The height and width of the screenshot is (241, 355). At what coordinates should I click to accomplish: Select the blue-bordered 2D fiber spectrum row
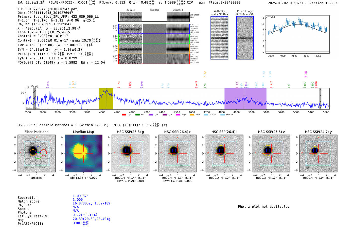click(x=154, y=29)
